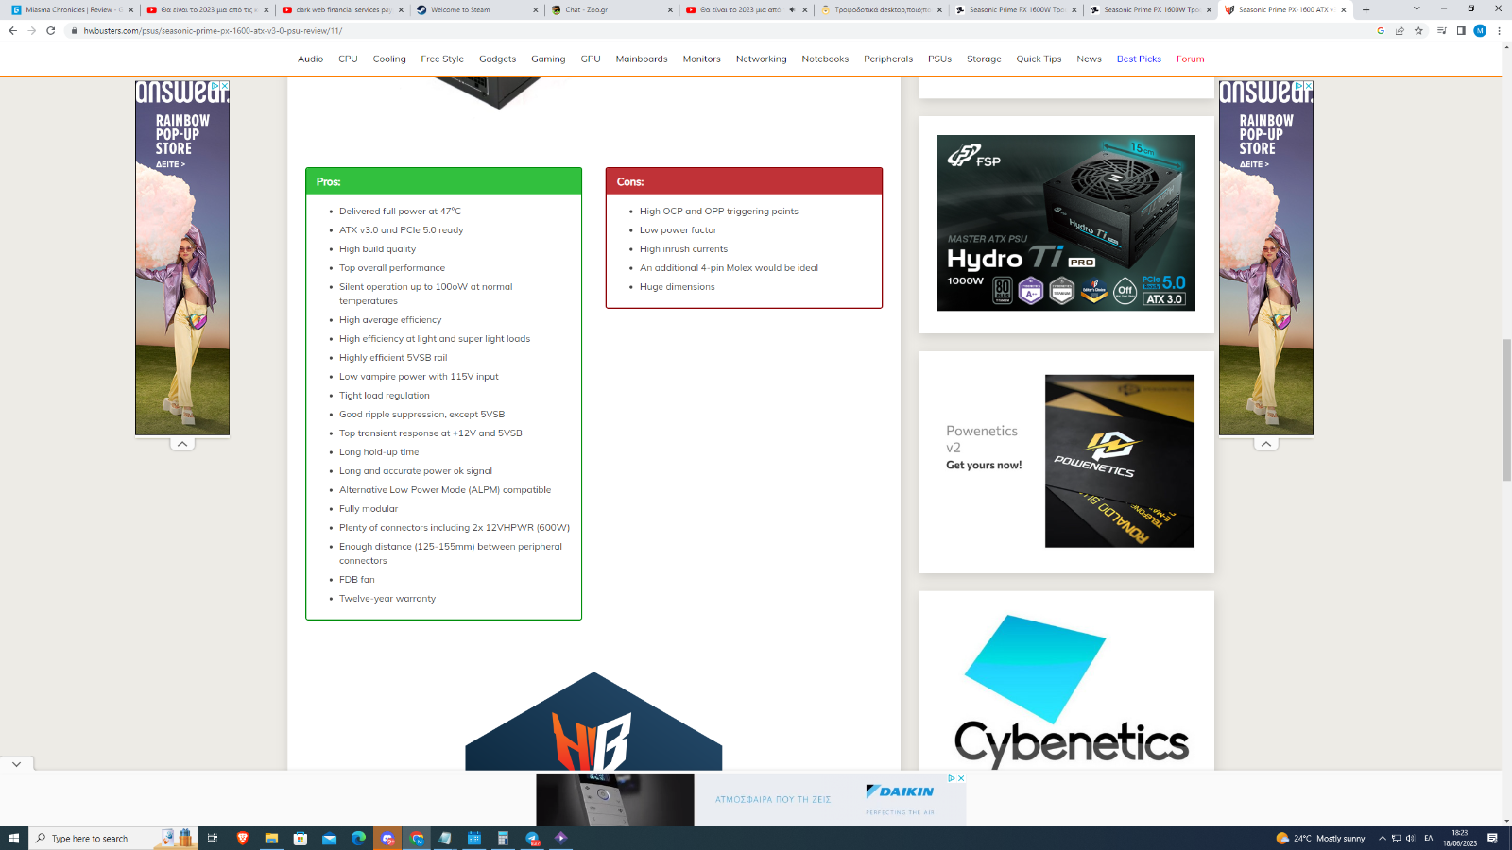Bookmark this page with the star icon
1512x850 pixels.
[x=1418, y=30]
